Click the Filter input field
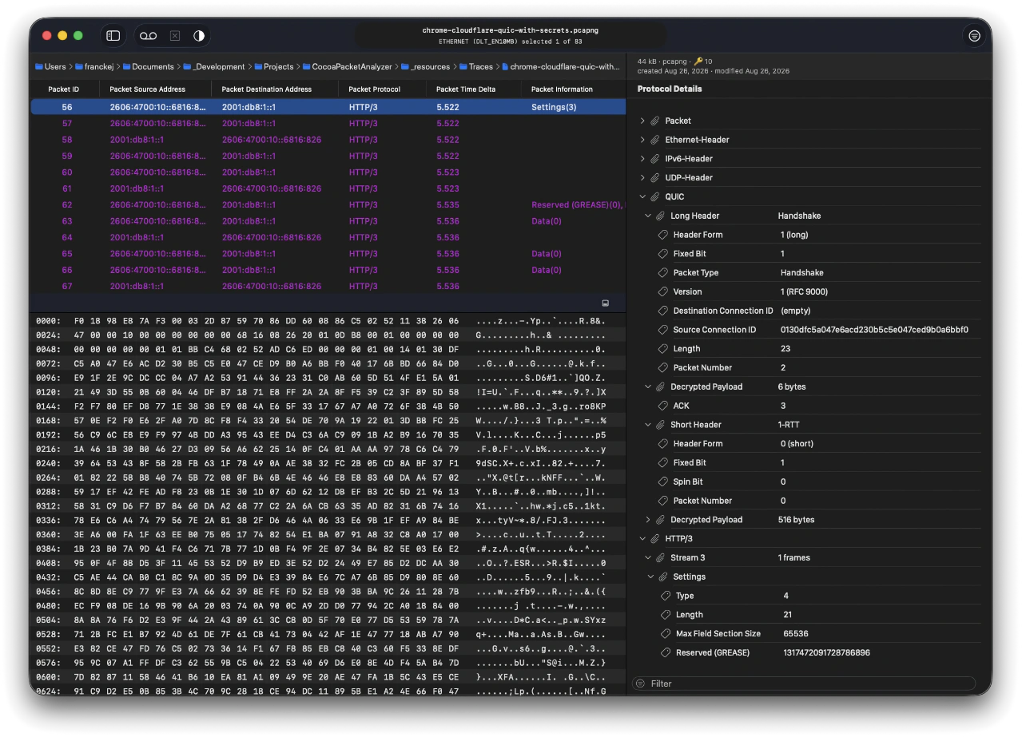The height and width of the screenshot is (737, 1022). coord(804,684)
